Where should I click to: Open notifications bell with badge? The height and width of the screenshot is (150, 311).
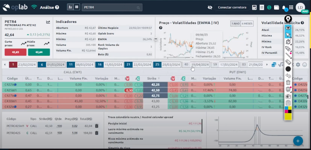tap(284, 8)
